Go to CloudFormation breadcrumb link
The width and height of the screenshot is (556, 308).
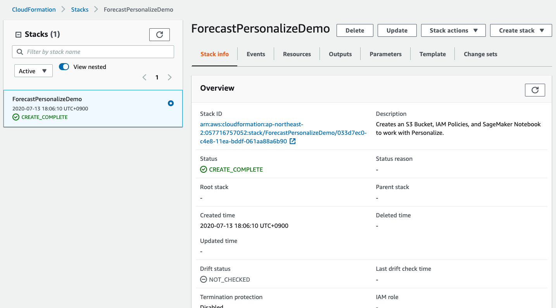pyautogui.click(x=34, y=9)
